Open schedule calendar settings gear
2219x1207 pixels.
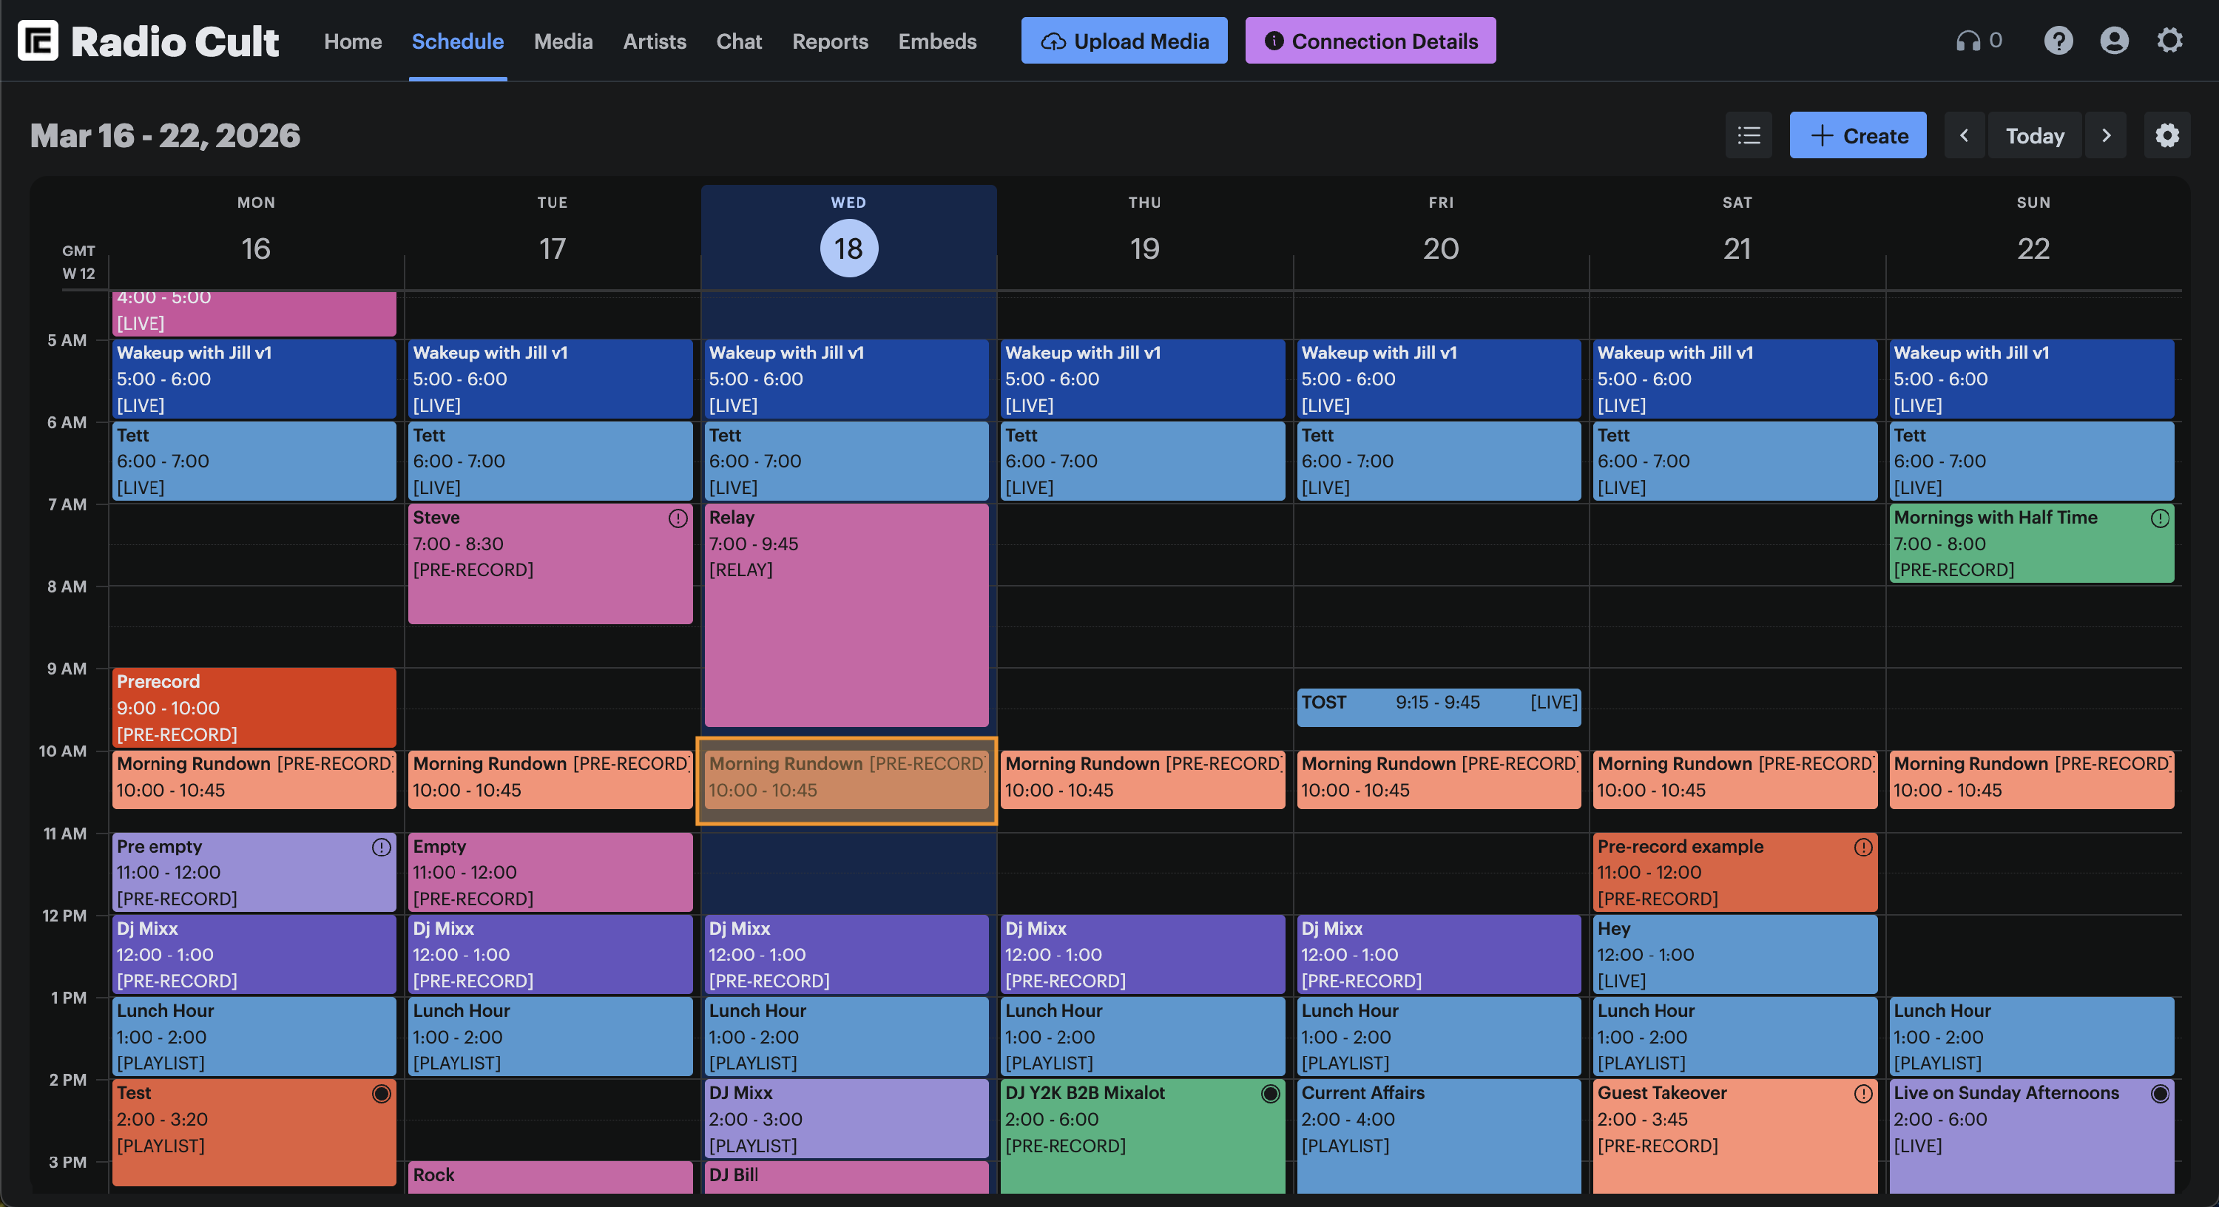tap(2166, 135)
